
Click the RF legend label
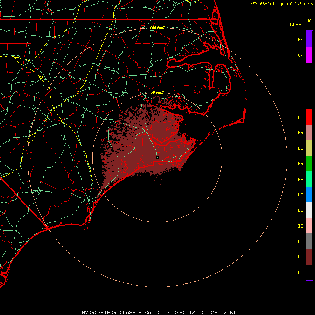click(301, 39)
